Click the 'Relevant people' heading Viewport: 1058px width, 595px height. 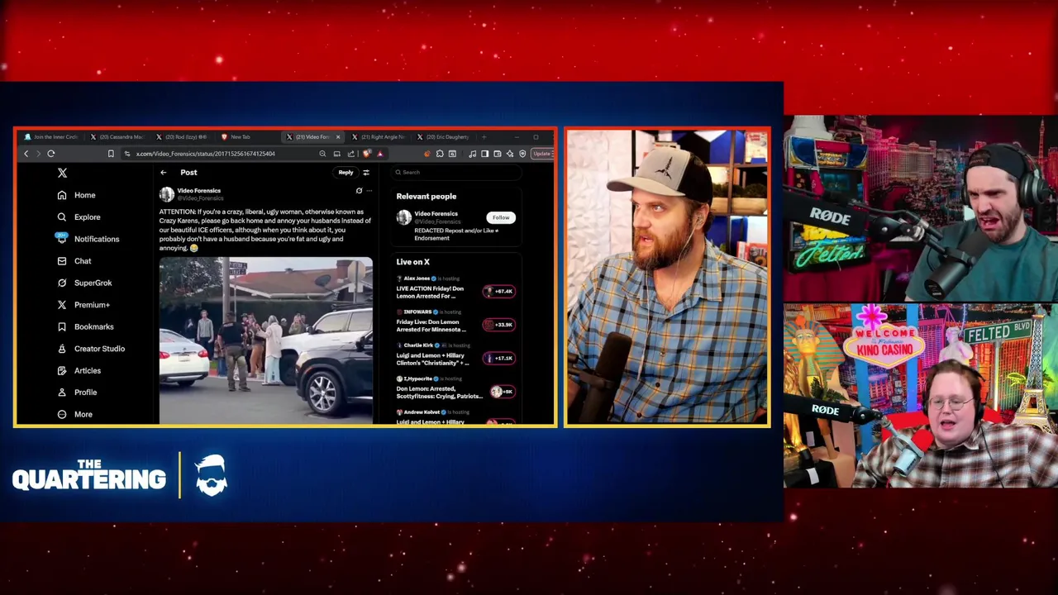click(x=426, y=197)
